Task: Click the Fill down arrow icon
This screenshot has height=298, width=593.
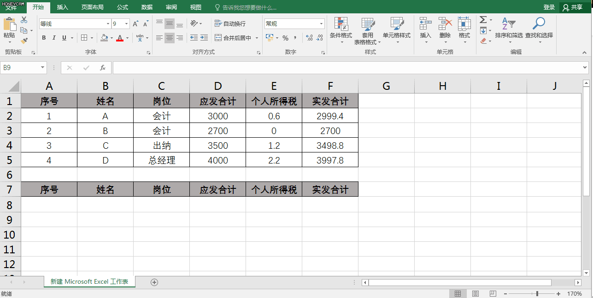Action: (x=483, y=30)
